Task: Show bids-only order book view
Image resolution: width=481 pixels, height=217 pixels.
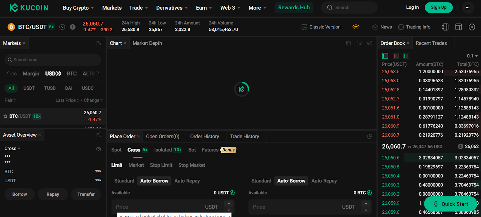Action: click(x=406, y=56)
